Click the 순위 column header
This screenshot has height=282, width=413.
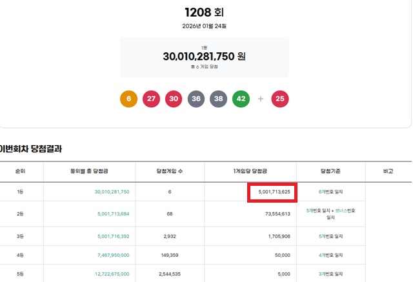click(21, 171)
